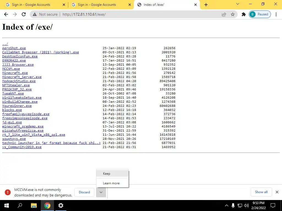Click the file size 89425408
Screen dimensions: 282x211
167,81
